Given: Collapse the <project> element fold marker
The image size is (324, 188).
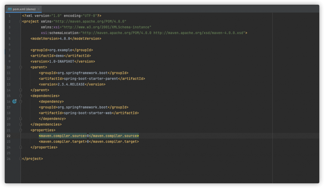Looking at the screenshot, I should 21,21.
